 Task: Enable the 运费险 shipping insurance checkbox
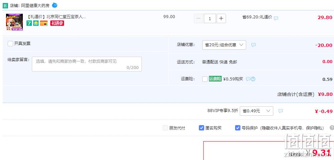tap(205, 79)
